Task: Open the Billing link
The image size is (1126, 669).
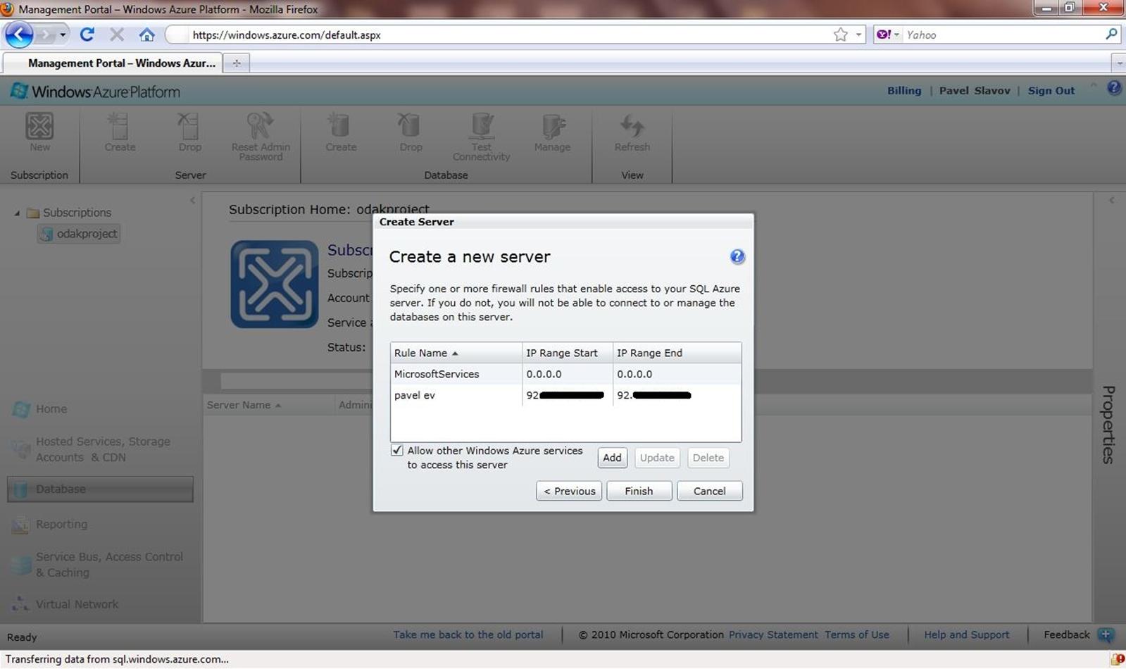Action: [x=903, y=90]
